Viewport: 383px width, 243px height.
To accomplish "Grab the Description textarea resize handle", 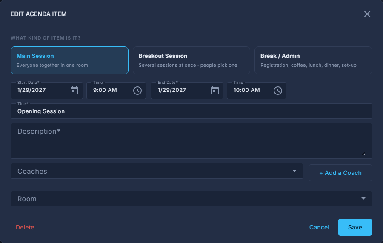I will tap(363, 154).
